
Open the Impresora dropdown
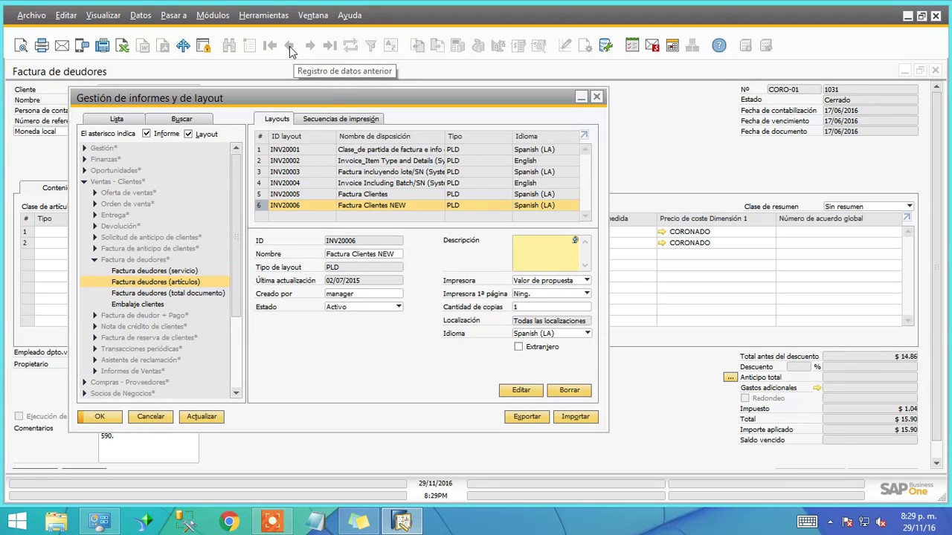pos(587,280)
